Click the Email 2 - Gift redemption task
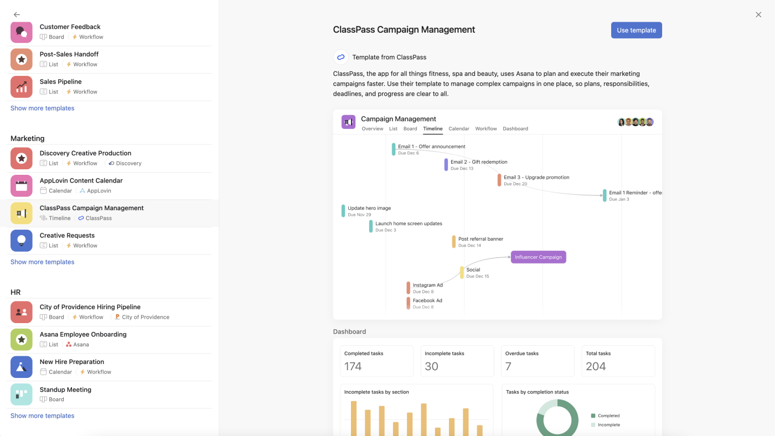Image resolution: width=775 pixels, height=436 pixels. 476,165
